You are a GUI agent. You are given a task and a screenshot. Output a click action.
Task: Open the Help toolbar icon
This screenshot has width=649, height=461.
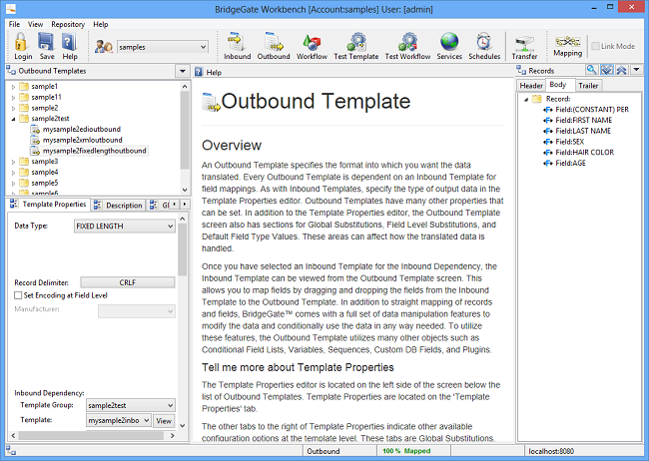click(x=70, y=46)
